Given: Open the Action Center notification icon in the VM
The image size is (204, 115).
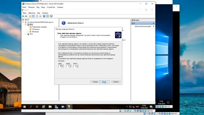Looking at the screenshot, I should point(151,107).
